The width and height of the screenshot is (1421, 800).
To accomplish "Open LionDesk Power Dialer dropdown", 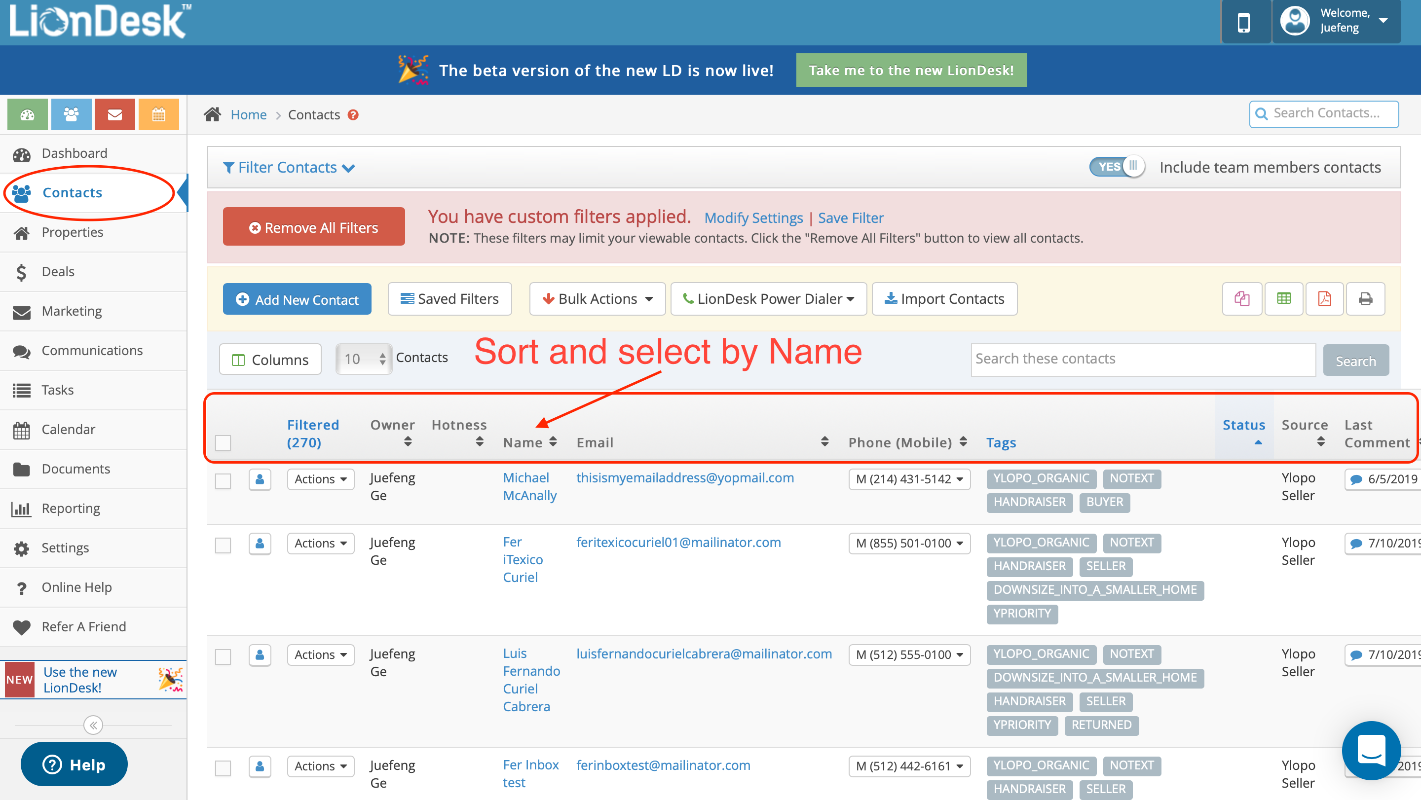I will (x=768, y=299).
